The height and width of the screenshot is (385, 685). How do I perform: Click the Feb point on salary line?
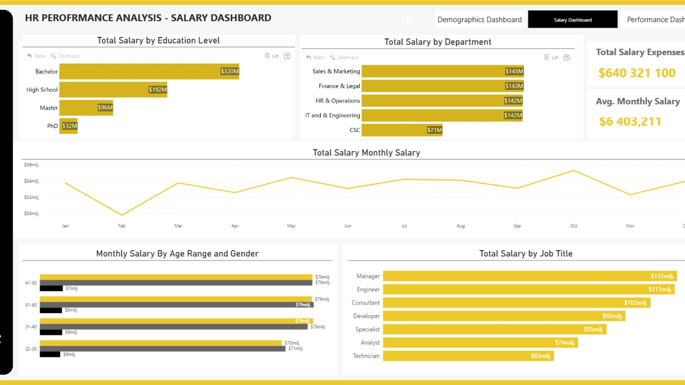[x=122, y=215]
